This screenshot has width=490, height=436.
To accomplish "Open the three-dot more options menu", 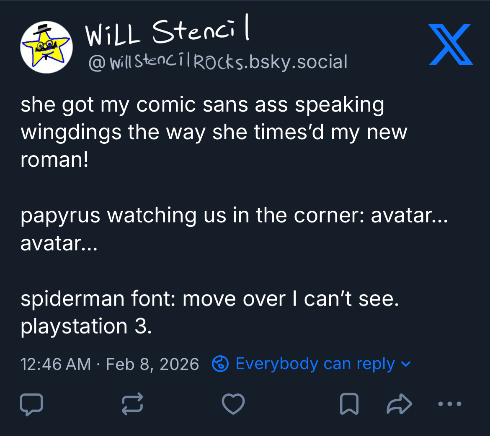I will pos(449,404).
